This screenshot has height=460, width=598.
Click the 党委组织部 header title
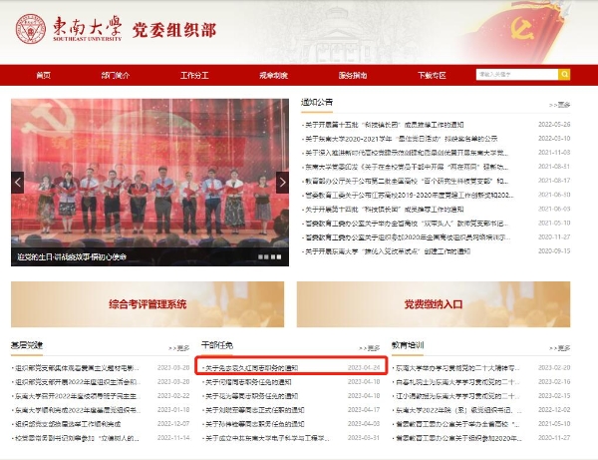tap(174, 30)
